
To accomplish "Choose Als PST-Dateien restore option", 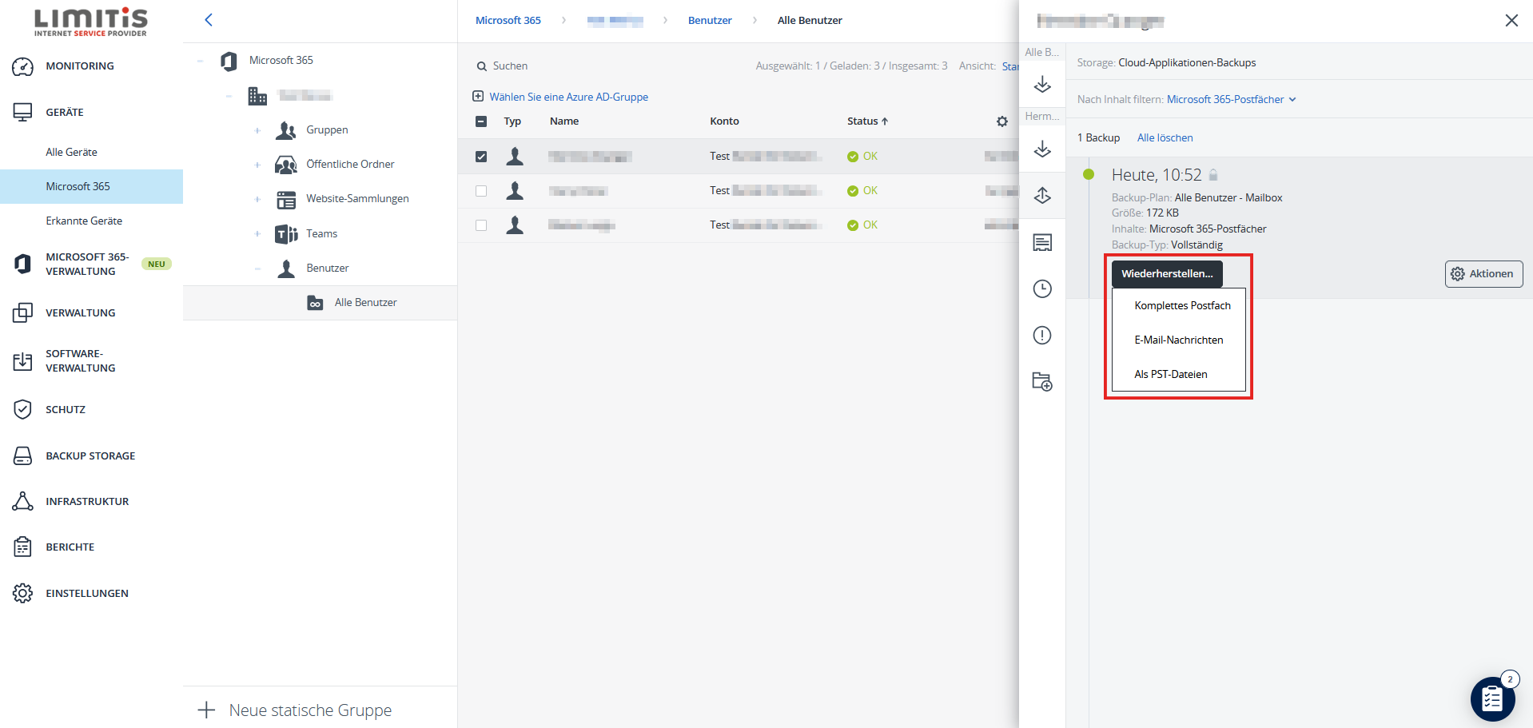I will 1179,375.
